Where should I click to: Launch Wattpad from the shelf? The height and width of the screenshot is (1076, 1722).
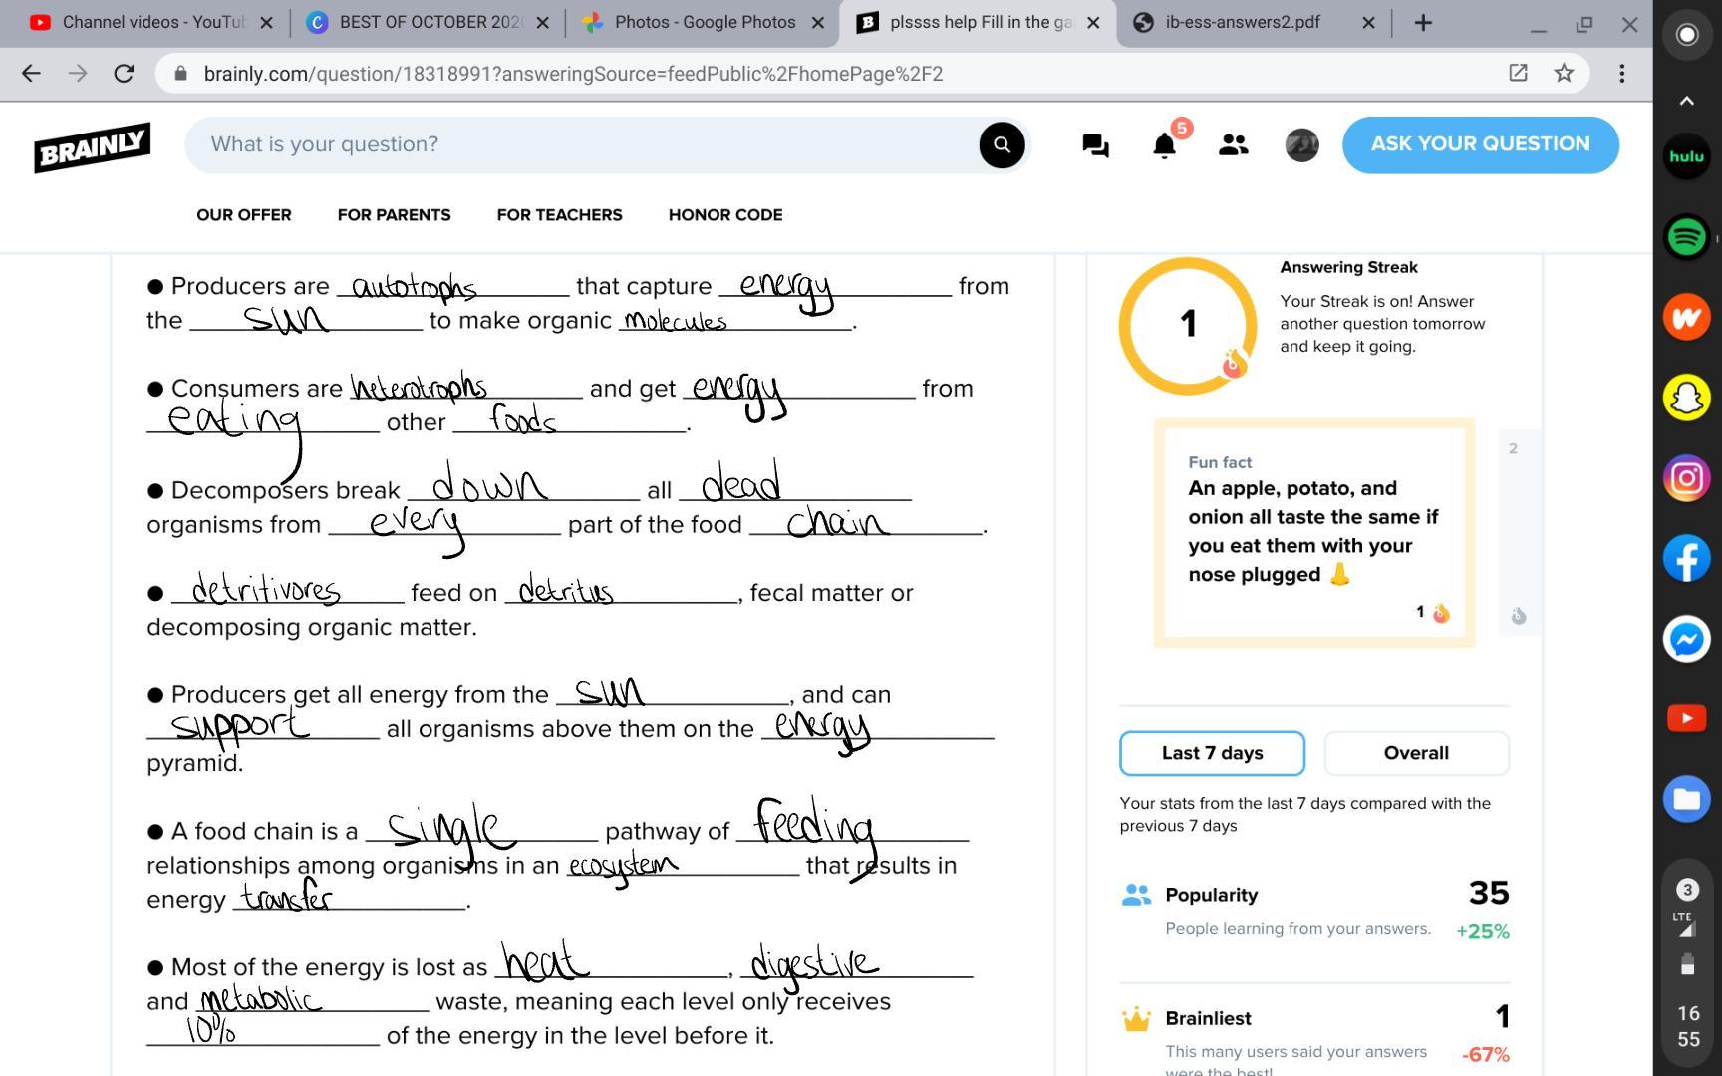(x=1686, y=317)
